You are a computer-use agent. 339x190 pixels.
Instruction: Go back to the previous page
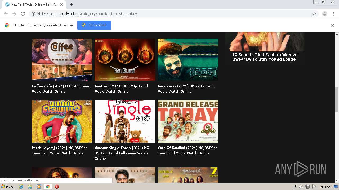click(6, 14)
